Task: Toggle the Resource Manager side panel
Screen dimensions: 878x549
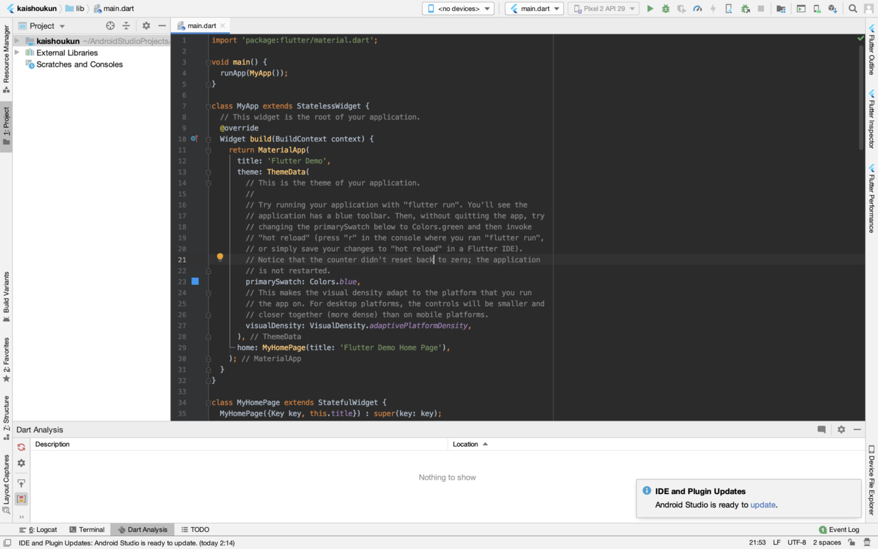Action: [x=6, y=59]
